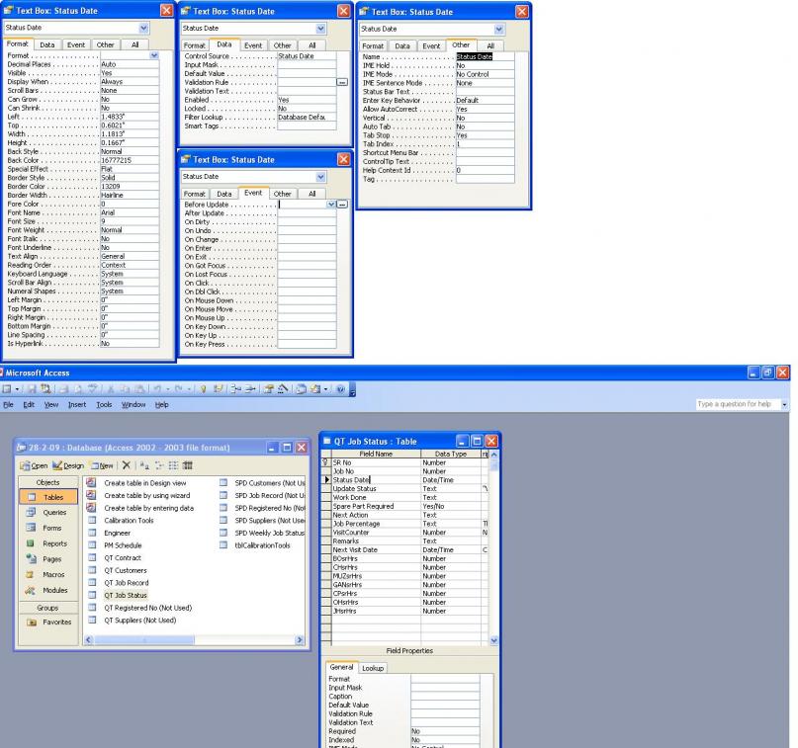This screenshot has width=798, height=748.
Task: Open Properties via the toolbar icon
Action: (268, 389)
